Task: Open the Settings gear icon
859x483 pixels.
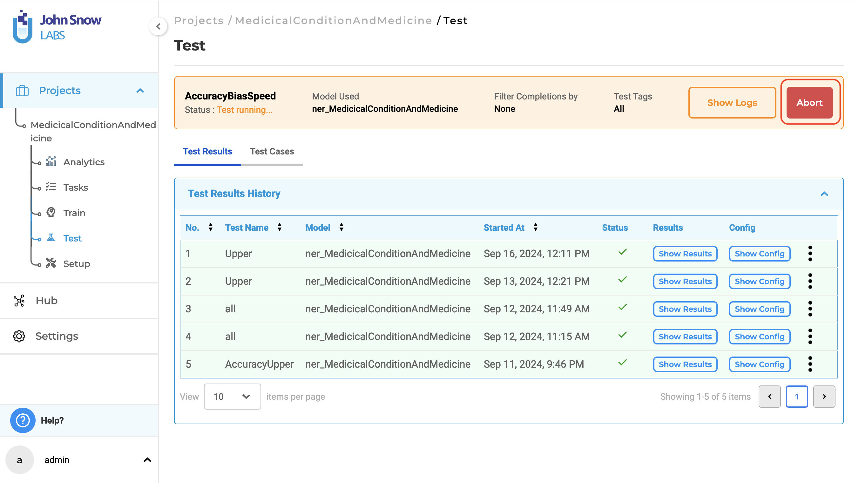Action: tap(19, 336)
